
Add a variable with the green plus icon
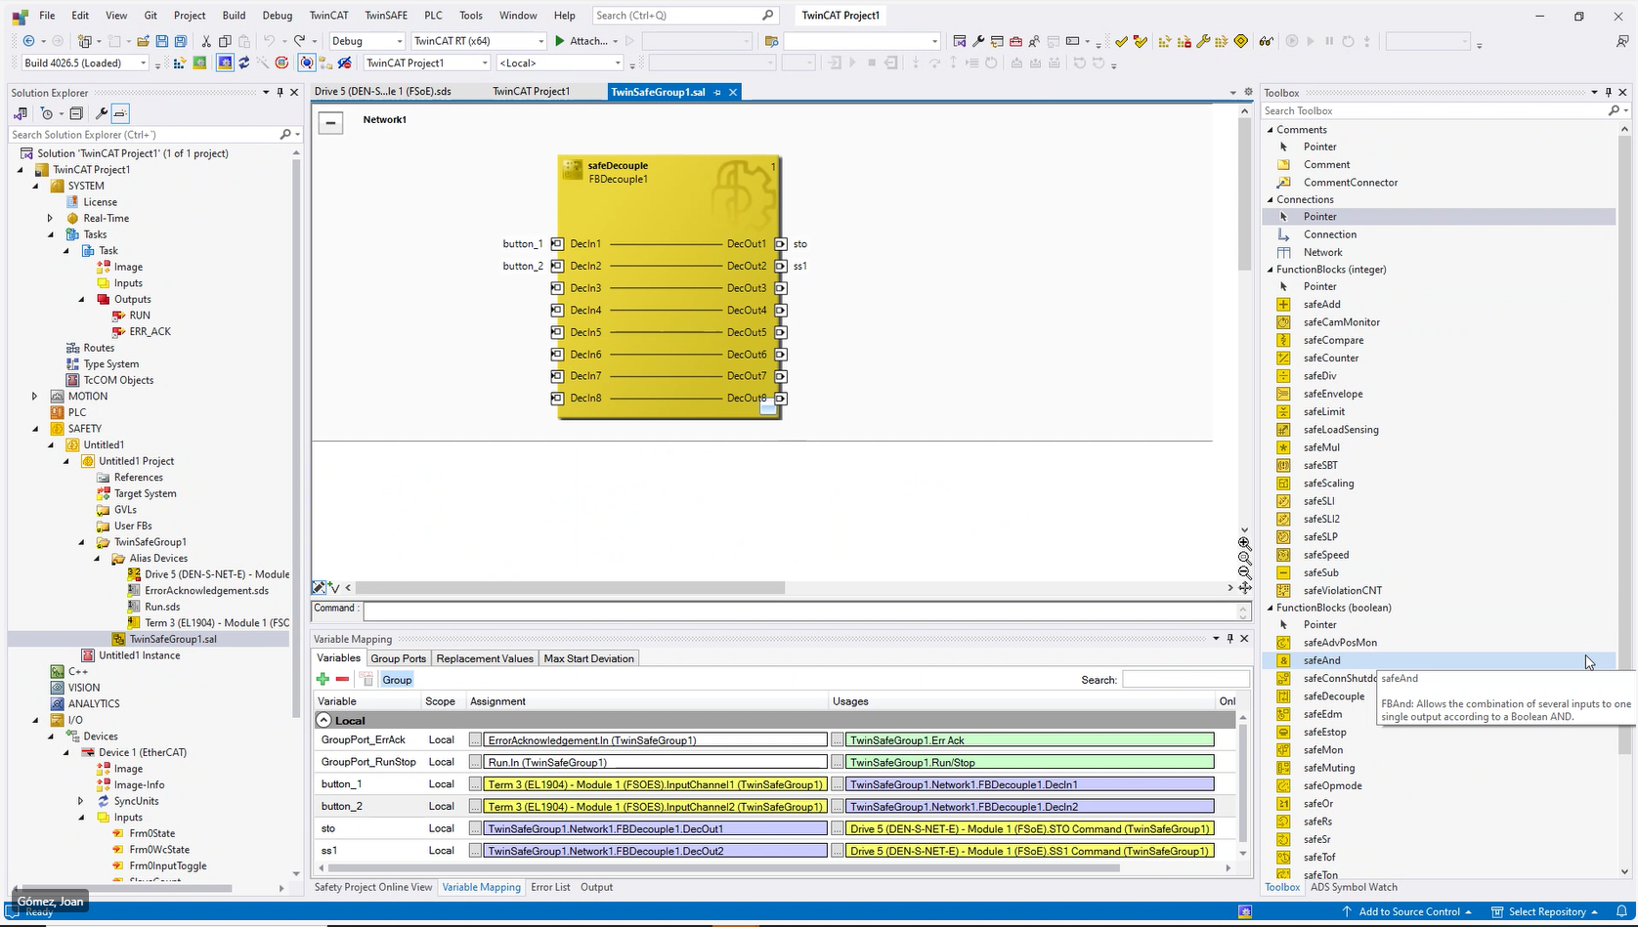click(x=323, y=678)
